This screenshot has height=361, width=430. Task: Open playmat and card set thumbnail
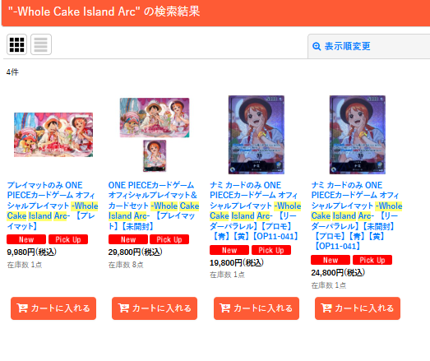pyautogui.click(x=155, y=135)
